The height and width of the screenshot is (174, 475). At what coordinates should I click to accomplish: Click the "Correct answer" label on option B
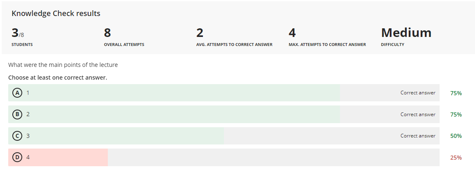418,114
